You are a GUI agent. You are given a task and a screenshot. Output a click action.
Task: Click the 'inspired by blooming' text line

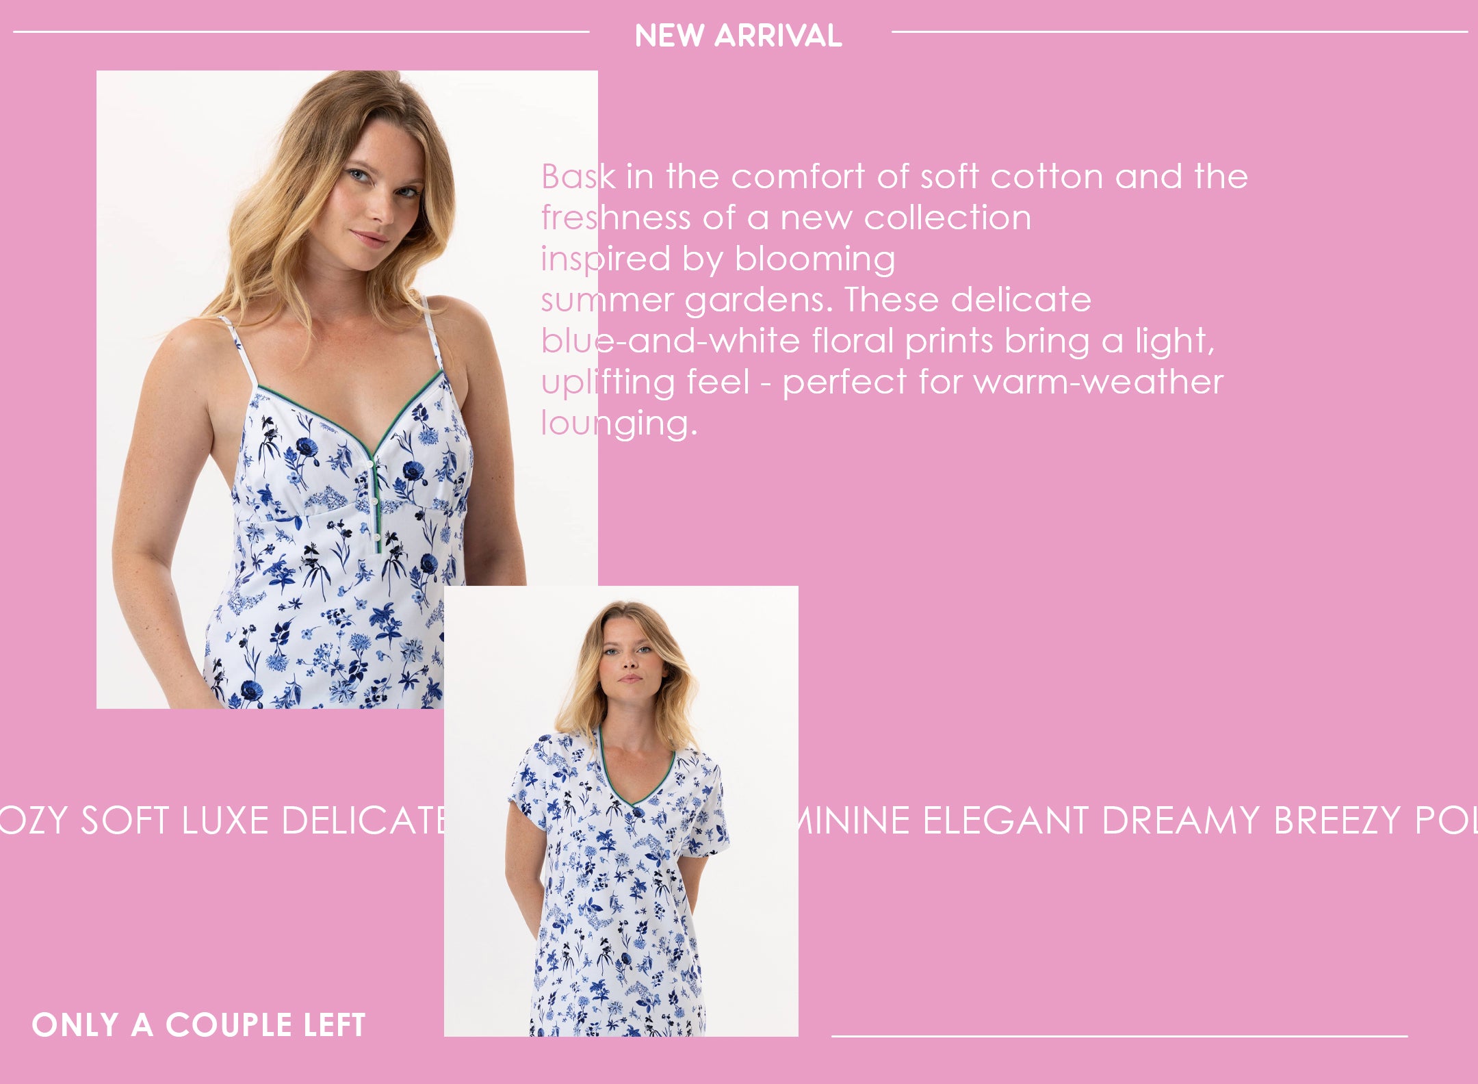(718, 259)
